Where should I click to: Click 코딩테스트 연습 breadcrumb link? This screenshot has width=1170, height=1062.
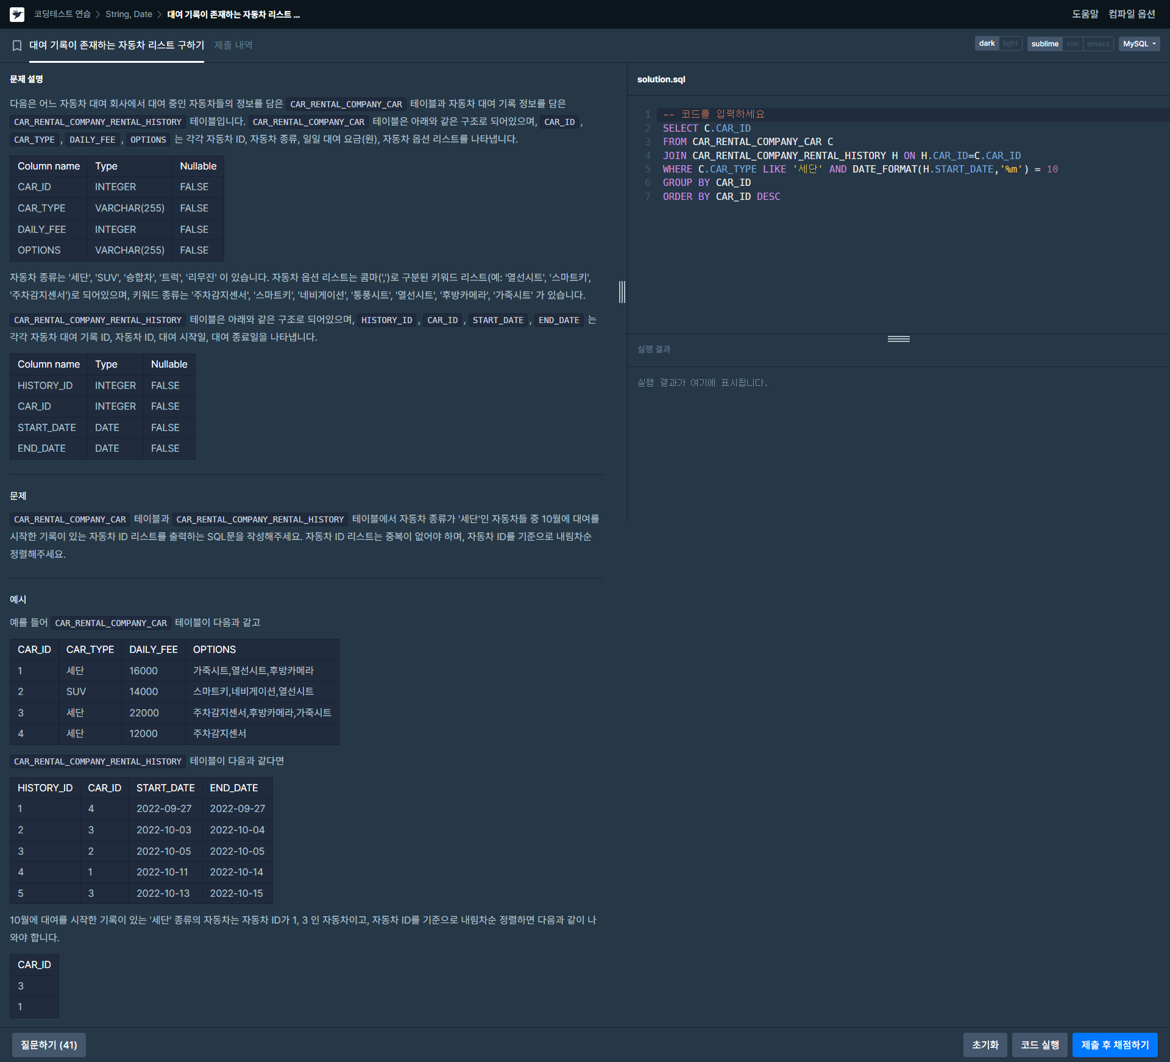62,14
